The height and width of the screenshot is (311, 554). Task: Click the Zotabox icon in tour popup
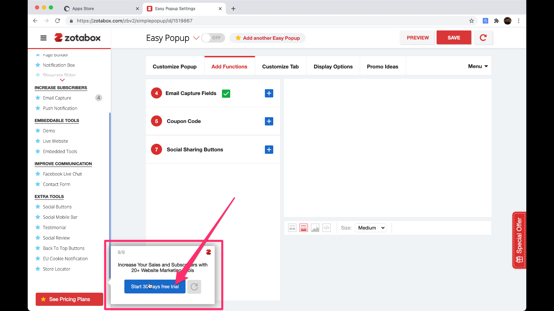(x=209, y=252)
